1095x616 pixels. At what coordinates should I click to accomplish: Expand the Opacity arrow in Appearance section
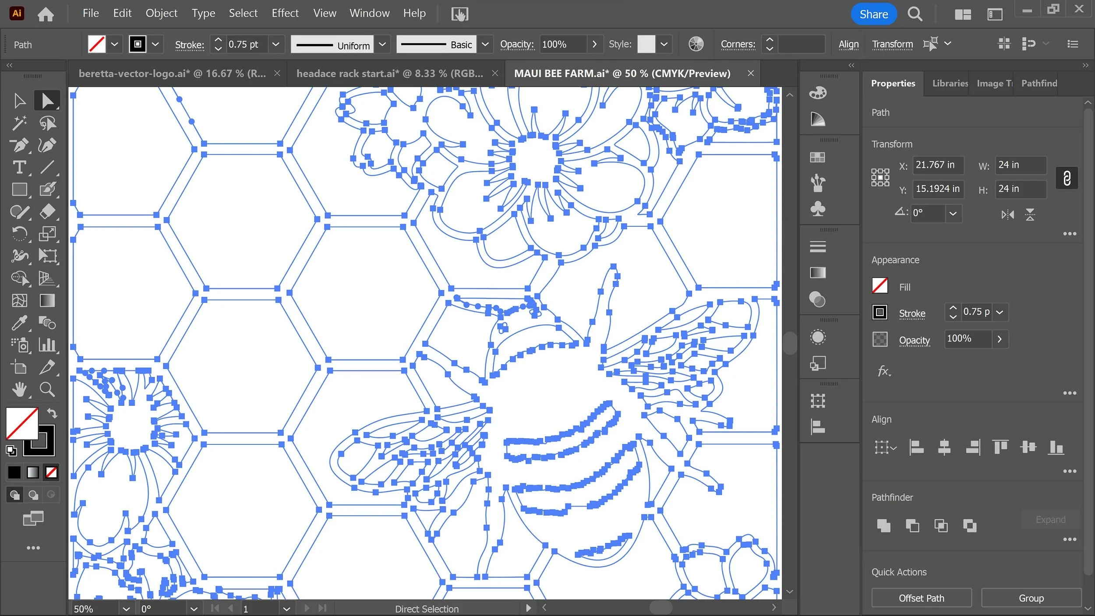pyautogui.click(x=1000, y=339)
